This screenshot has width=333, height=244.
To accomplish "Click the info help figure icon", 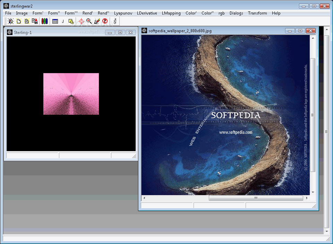I will (x=115, y=21).
